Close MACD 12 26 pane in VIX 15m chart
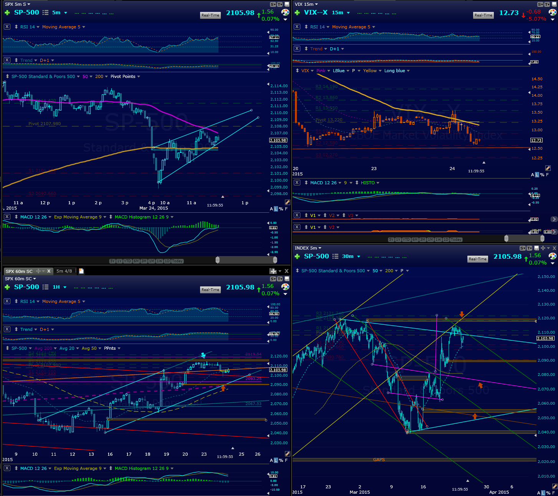This screenshot has height=496, width=558. (297, 183)
